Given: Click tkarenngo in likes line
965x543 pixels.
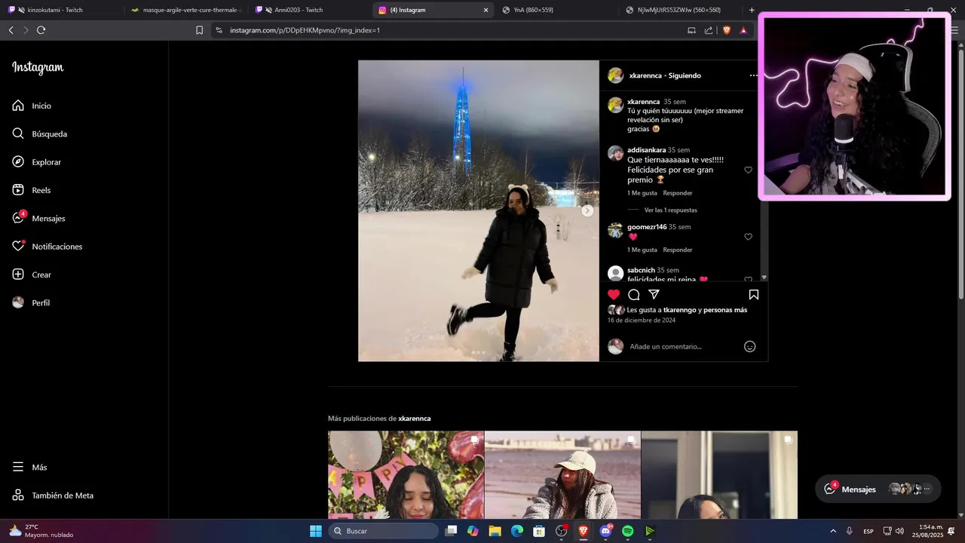Looking at the screenshot, I should (x=679, y=310).
